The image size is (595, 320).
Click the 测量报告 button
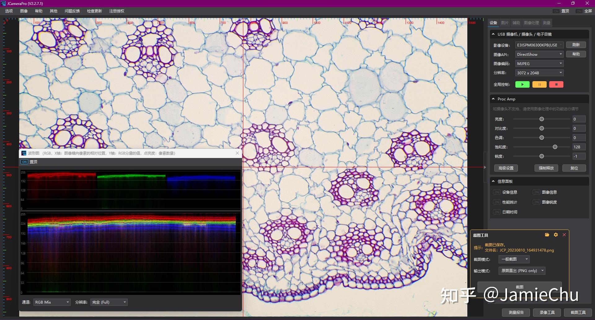[x=516, y=312]
